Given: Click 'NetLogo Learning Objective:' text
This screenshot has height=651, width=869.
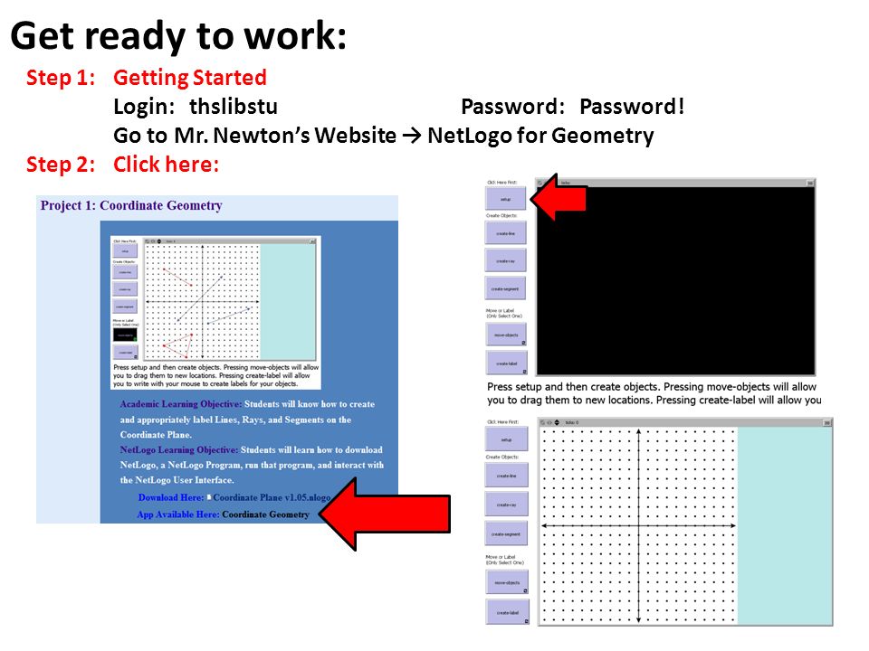Looking at the screenshot, I should coord(179,449).
